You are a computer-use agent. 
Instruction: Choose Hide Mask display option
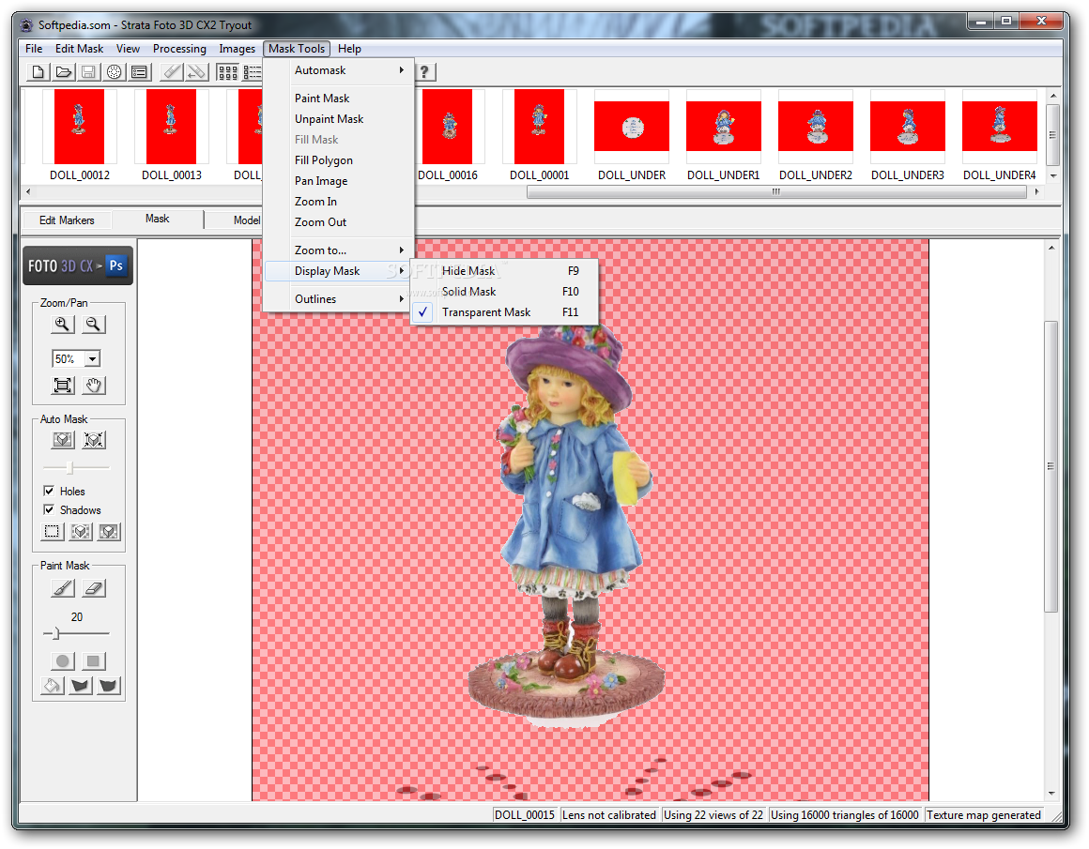(x=503, y=271)
